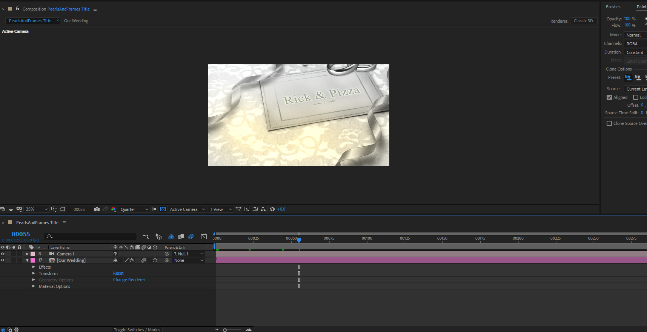Toggle Frame Blending in the timeline toolbar

181,237
